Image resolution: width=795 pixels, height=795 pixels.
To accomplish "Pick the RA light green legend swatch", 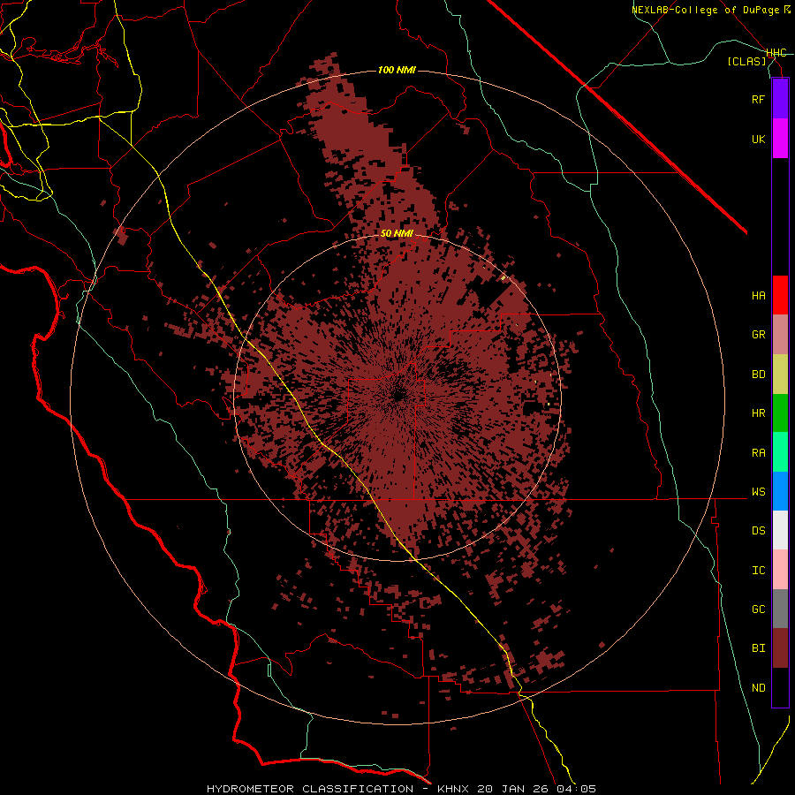I will pos(780,452).
